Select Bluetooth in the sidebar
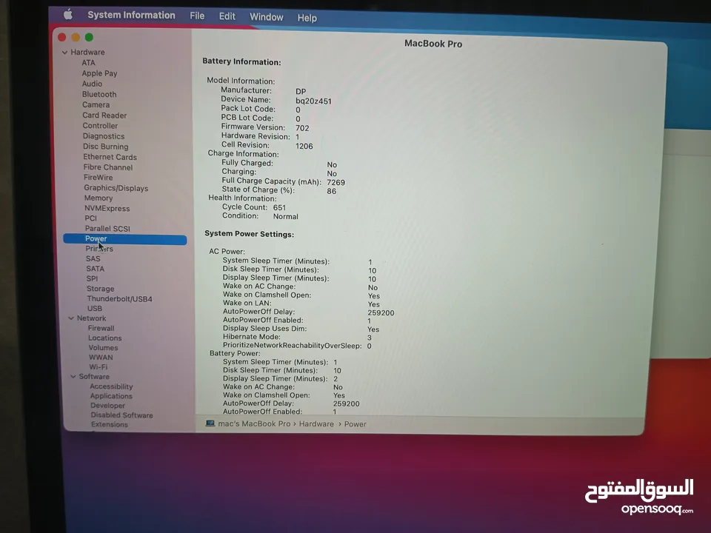711x533 pixels. [x=99, y=94]
